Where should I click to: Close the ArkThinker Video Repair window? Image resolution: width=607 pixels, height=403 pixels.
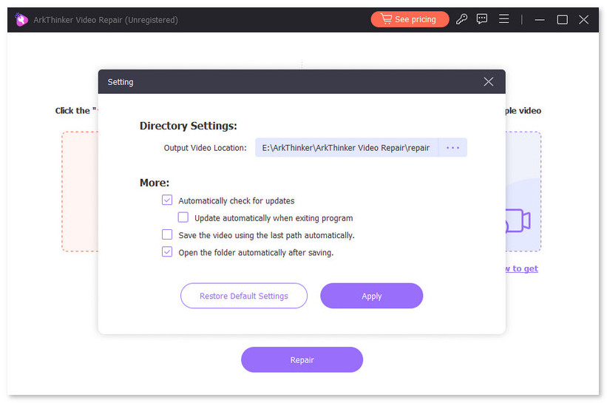[x=584, y=19]
